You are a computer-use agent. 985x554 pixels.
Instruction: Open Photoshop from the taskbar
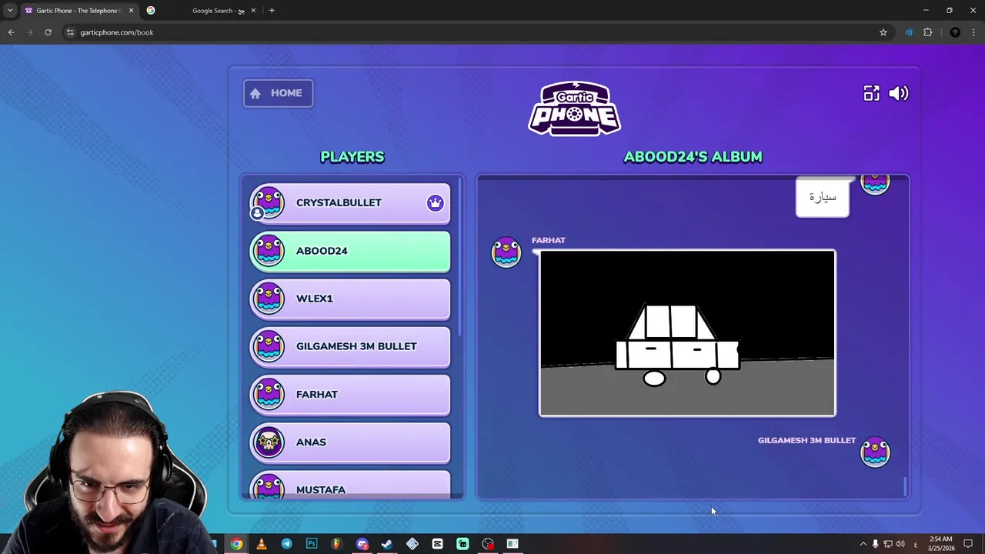(312, 544)
